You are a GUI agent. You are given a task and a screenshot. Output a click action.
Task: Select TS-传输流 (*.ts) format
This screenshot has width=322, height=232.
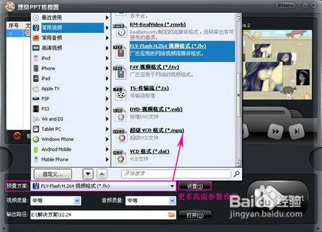click(x=149, y=88)
